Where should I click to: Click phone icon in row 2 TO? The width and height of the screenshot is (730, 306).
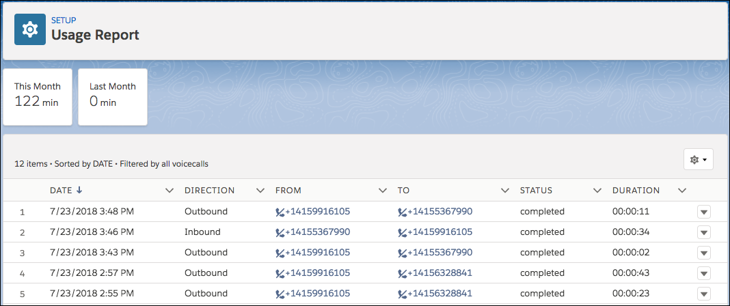pos(402,232)
